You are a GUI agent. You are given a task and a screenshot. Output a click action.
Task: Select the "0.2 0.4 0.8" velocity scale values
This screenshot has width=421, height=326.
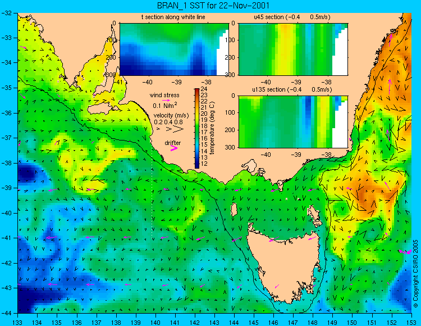[x=168, y=122]
